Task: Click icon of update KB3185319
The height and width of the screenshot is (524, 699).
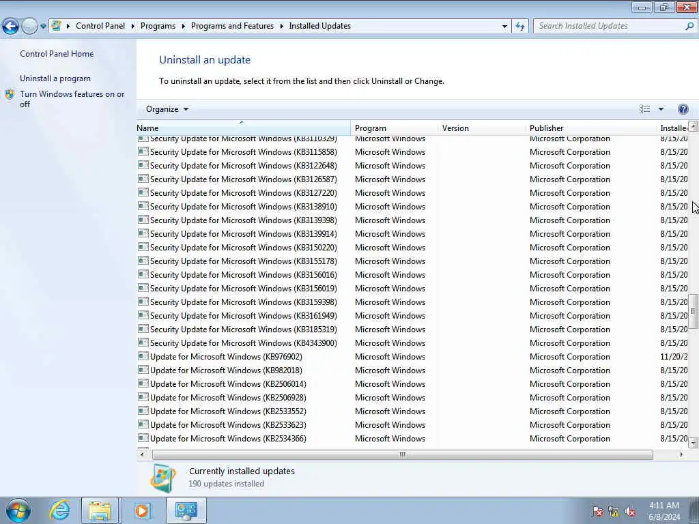Action: point(143,330)
